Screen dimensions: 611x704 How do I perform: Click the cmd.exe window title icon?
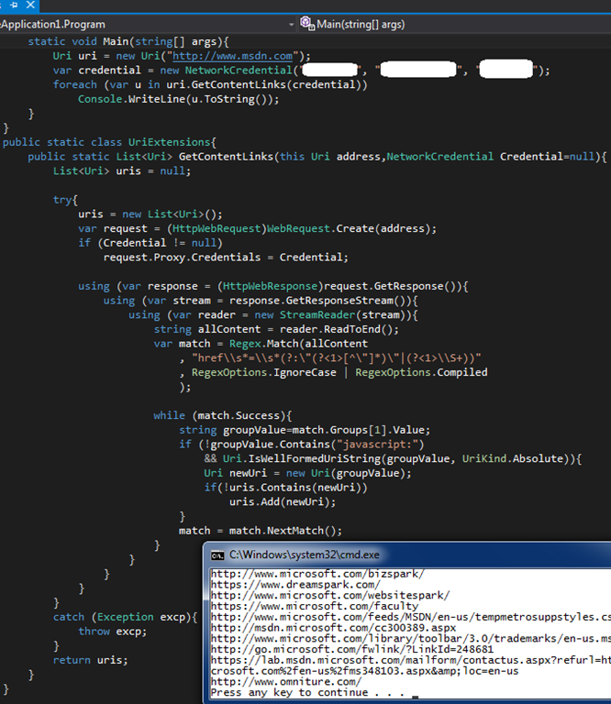click(217, 555)
